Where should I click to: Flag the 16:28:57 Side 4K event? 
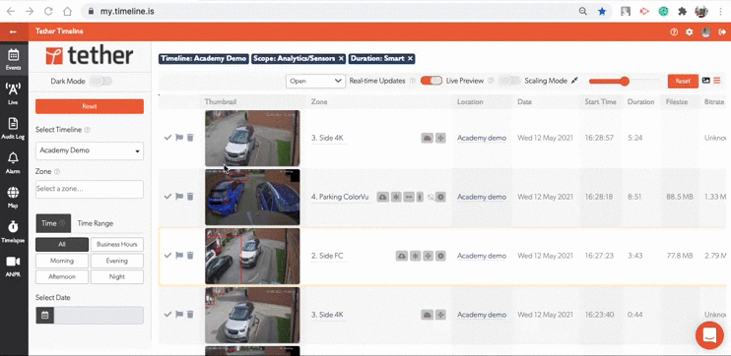pos(179,138)
